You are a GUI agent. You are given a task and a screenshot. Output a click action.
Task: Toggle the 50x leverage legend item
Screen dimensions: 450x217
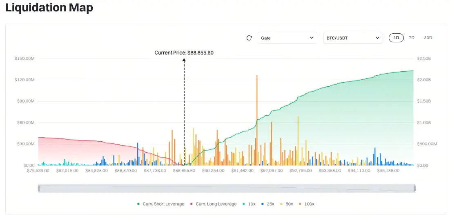286,204
